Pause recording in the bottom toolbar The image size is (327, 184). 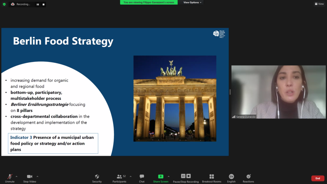183,176
